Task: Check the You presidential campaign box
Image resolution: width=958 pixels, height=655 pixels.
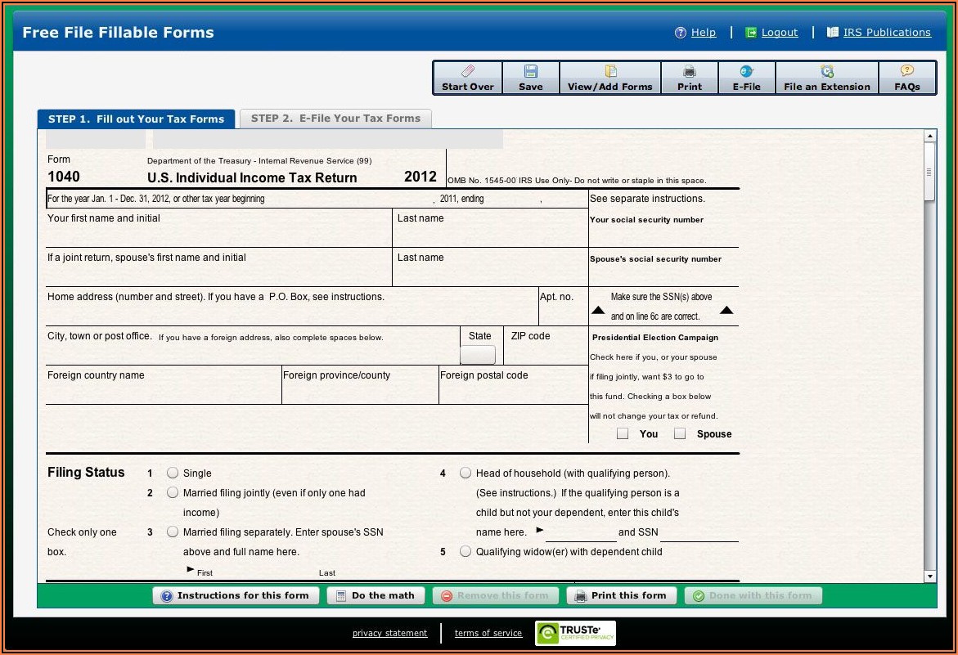Action: (623, 434)
